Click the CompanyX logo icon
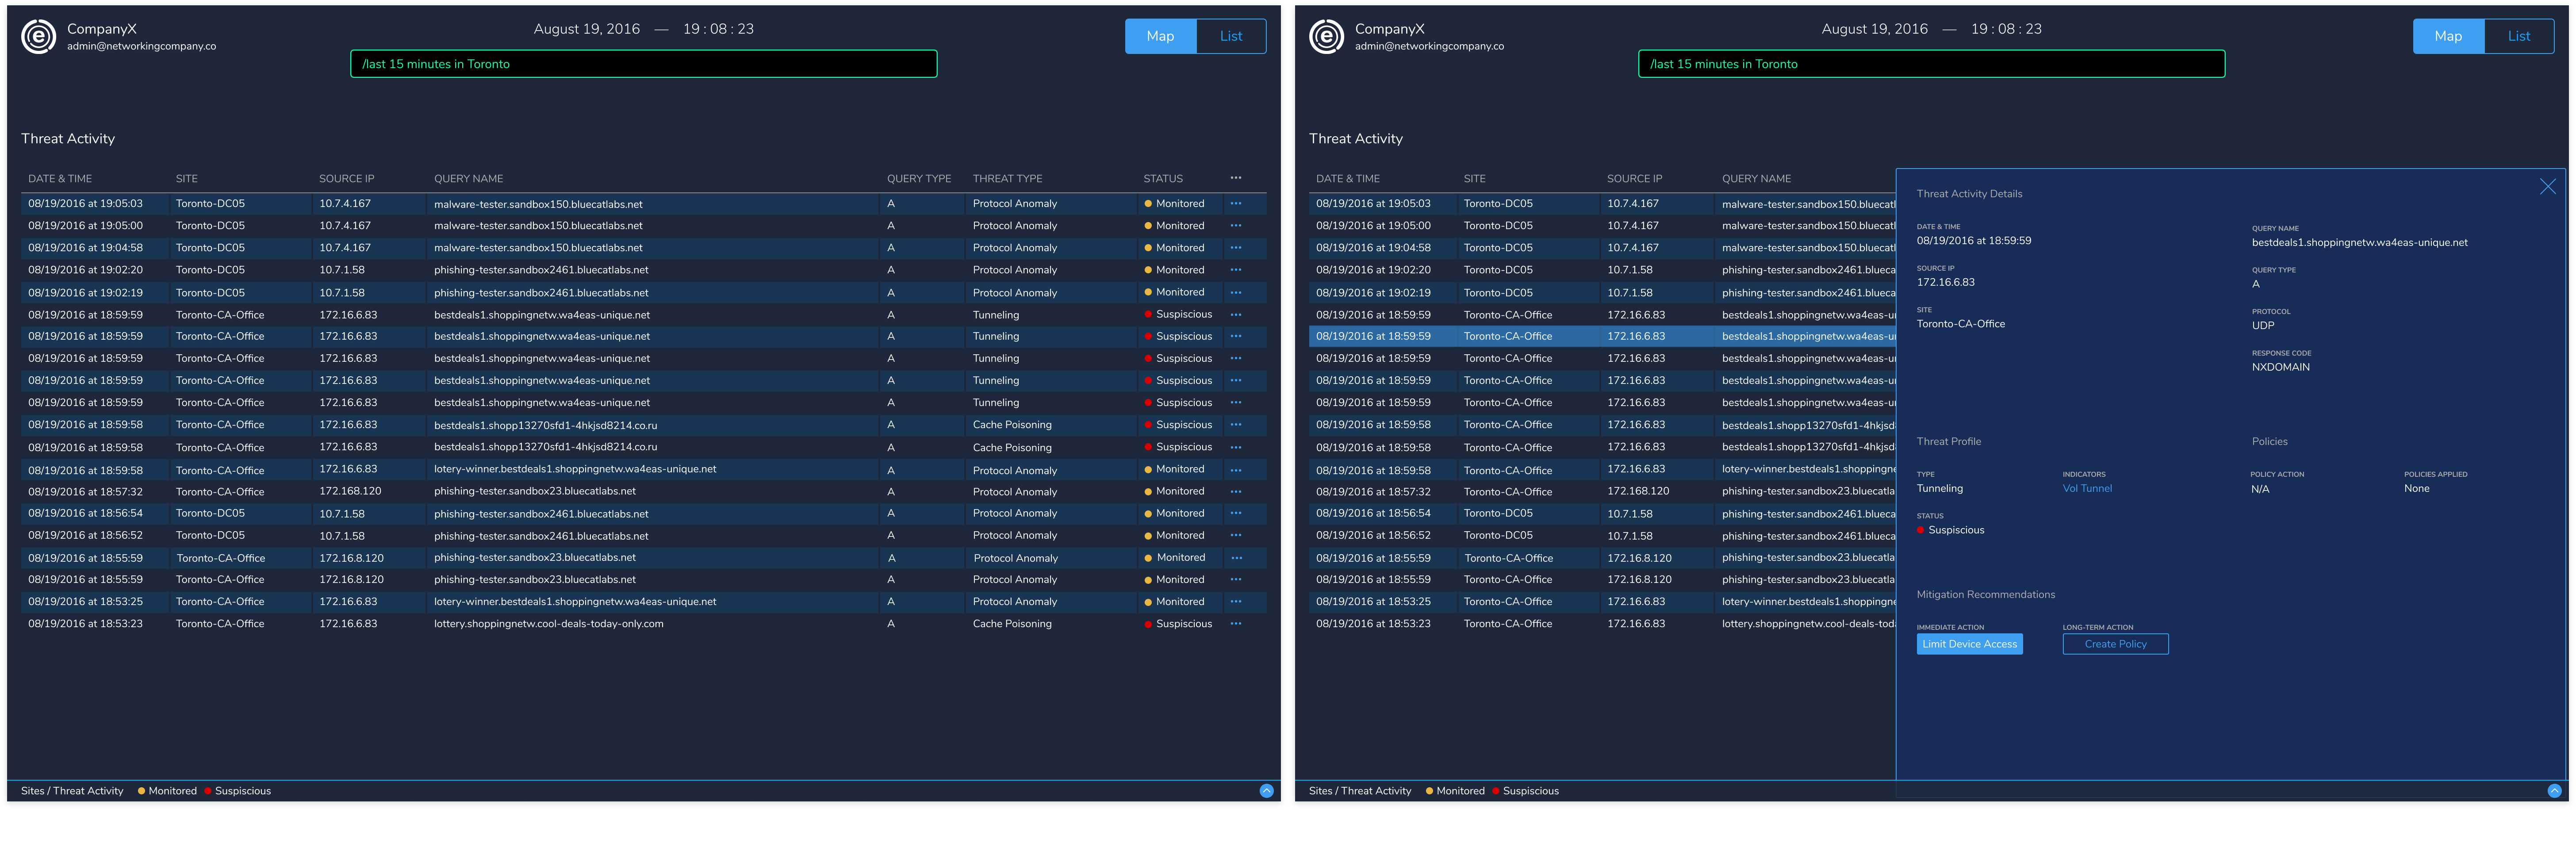 pos(38,37)
